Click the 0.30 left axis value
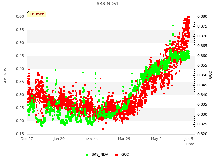 [x=20, y=95]
